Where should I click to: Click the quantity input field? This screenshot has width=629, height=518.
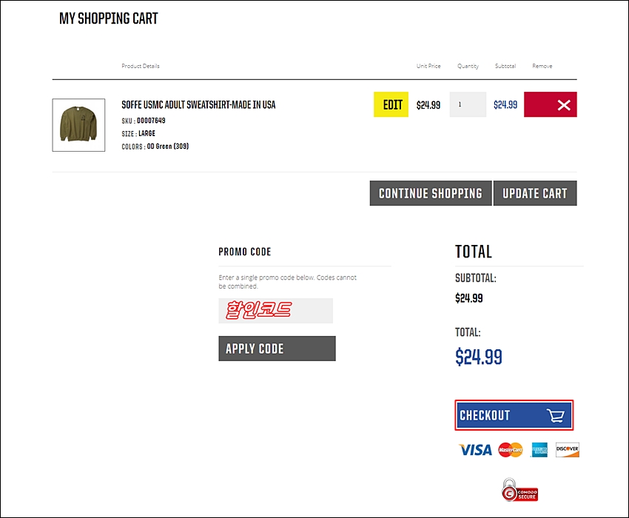click(x=468, y=105)
